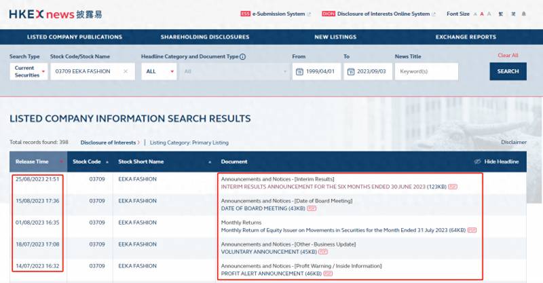This screenshot has width=543, height=283.
Task: Click EEKA FASHION in the 14/07/2023 row
Action: tap(138, 266)
